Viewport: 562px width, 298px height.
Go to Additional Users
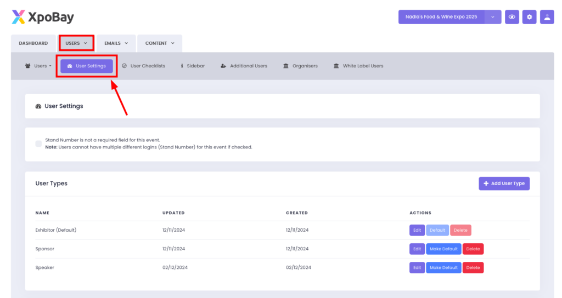pyautogui.click(x=244, y=66)
